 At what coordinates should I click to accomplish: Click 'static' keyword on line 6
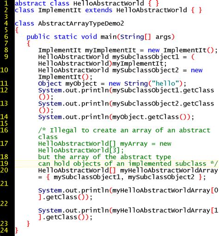(66, 37)
